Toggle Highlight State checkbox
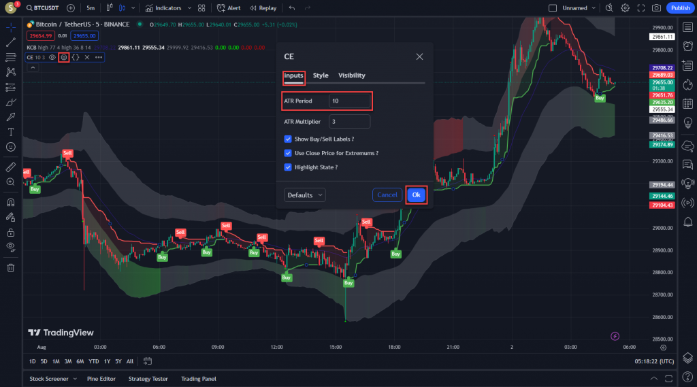Screen dimensions: 697x387 point(288,167)
